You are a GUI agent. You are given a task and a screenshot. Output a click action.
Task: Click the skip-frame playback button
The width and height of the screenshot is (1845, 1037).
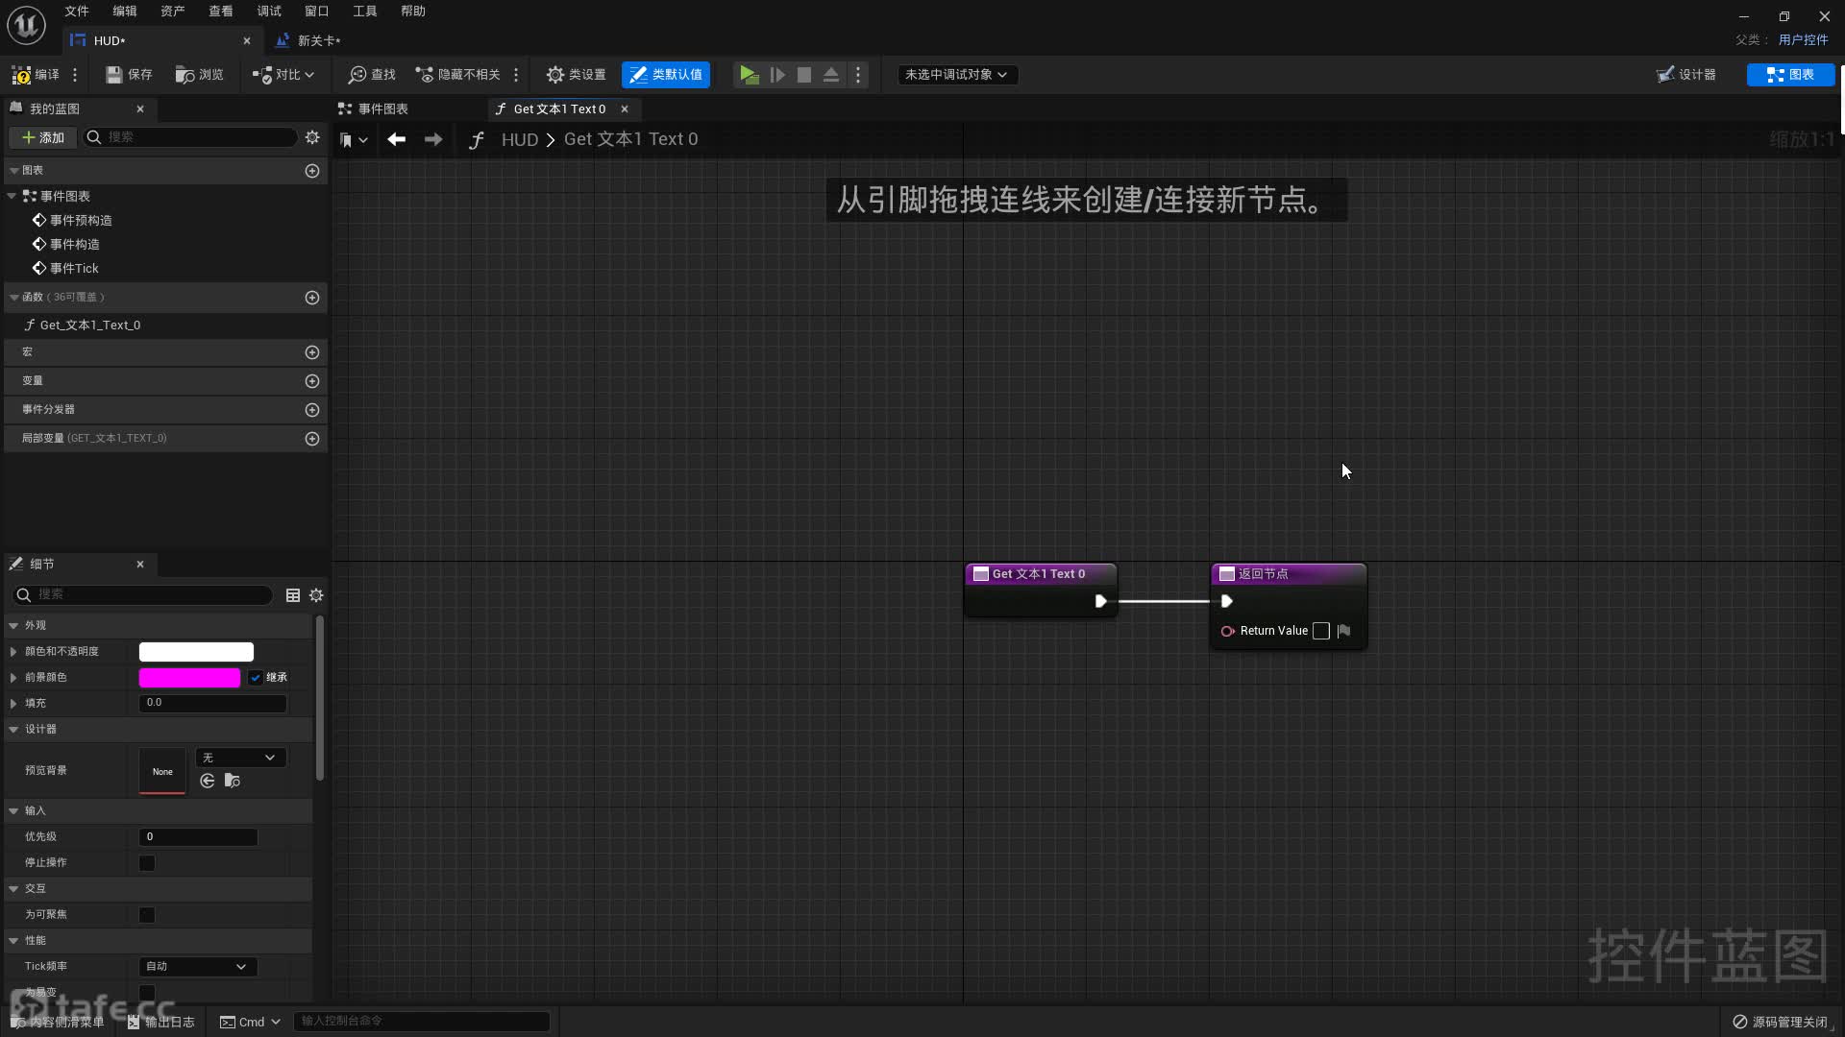tap(777, 74)
